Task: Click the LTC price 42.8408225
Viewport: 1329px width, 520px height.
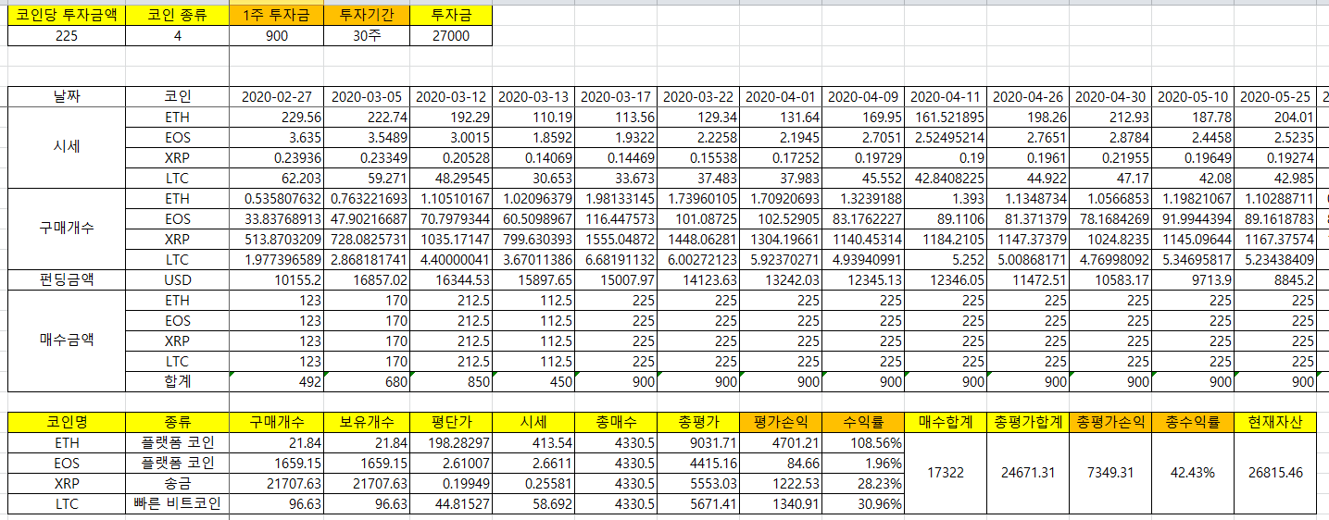Action: (x=946, y=178)
